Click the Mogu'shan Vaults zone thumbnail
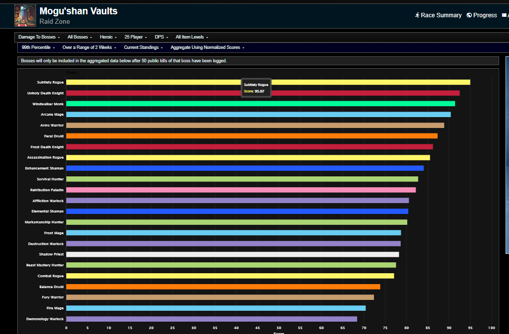Viewport: 509px width, 334px height. pos(25,16)
